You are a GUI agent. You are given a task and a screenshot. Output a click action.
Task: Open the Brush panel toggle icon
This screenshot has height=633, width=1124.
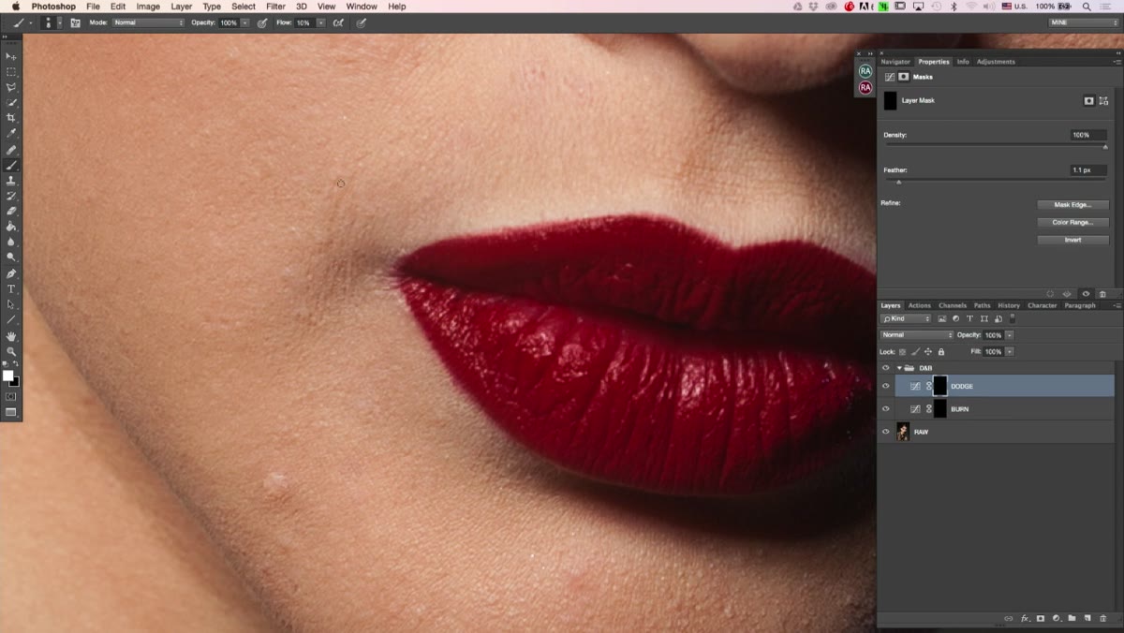click(x=75, y=22)
